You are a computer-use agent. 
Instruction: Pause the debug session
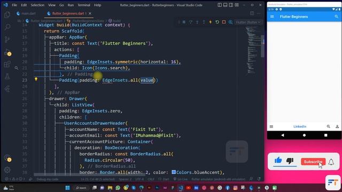point(184,22)
